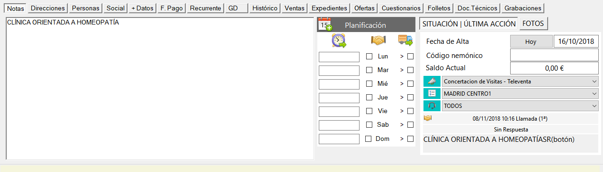603x172 pixels.
Task: Switch to the Direcciones tab
Action: point(48,8)
